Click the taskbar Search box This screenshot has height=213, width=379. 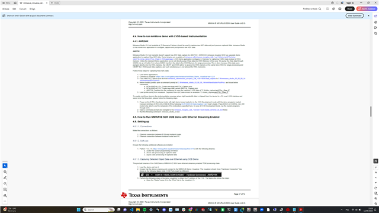tap(99, 209)
